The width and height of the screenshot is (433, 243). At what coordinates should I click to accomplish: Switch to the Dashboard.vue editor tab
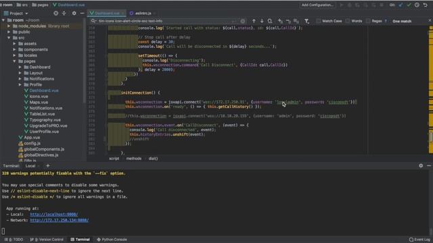[107, 13]
